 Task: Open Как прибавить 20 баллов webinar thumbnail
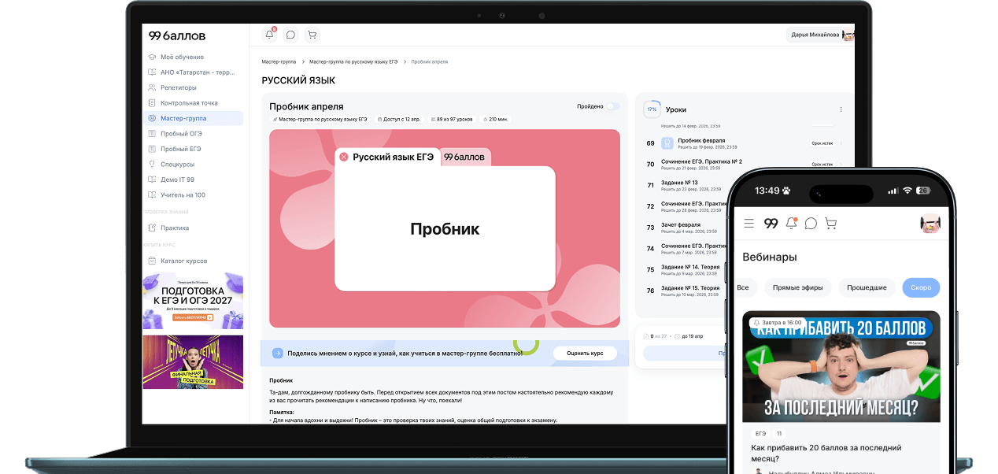pyautogui.click(x=841, y=367)
